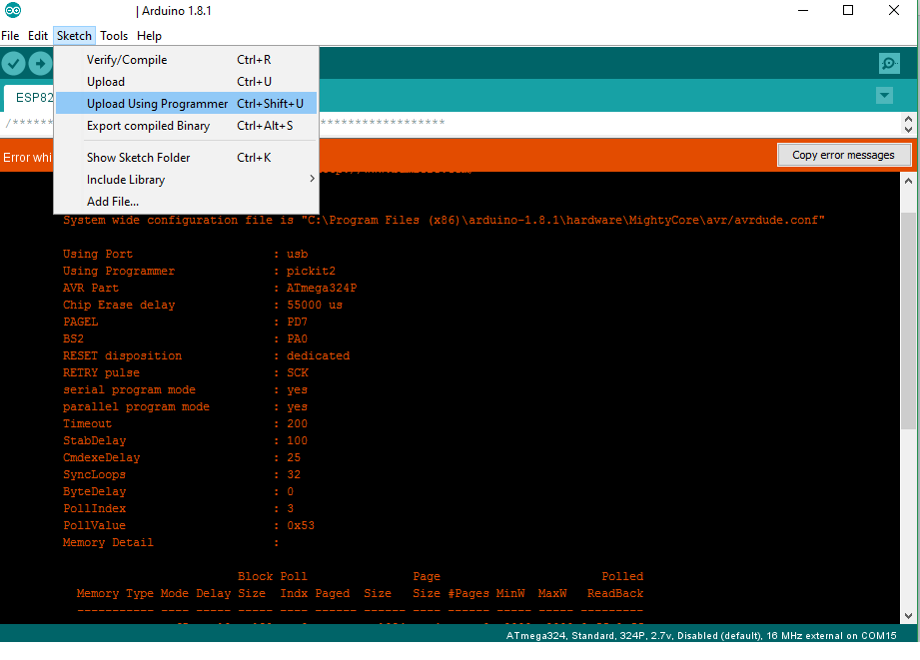Click the 'Memory Detail' console line
Screen dimensions: 920x660
point(171,542)
